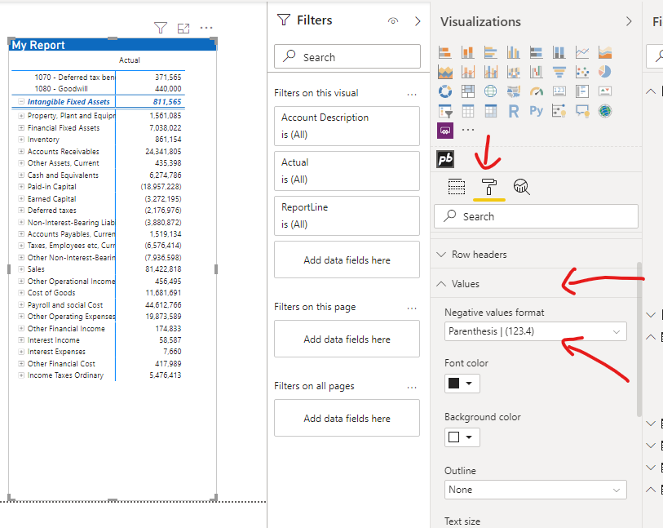
Task: Switch to the Analytics tab
Action: point(521,187)
